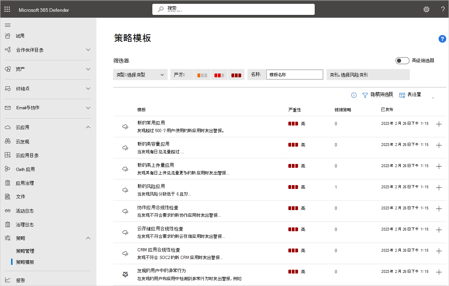Add policy from 新的高上传量应用 template
This screenshot has width=449, height=286.
pos(439,166)
